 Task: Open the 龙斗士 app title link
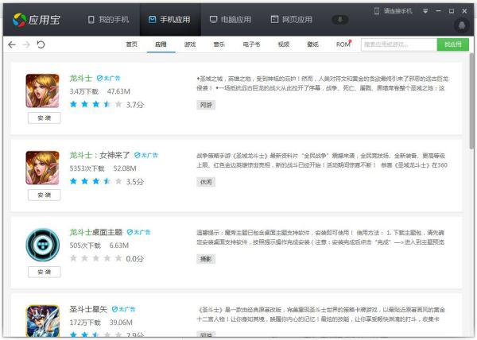(x=80, y=78)
